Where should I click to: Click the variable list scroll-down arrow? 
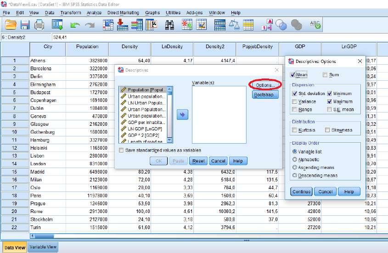(x=169, y=141)
